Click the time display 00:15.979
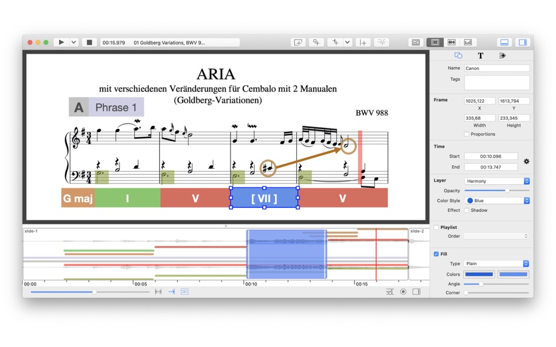The width and height of the screenshot is (556, 347). 114,43
